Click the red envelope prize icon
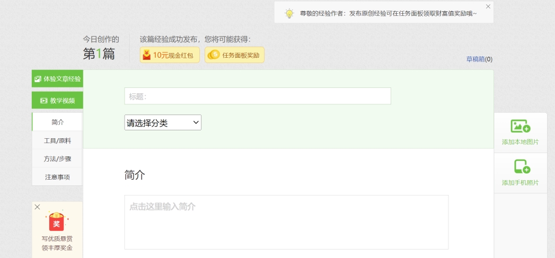555x258 pixels. coord(57,221)
